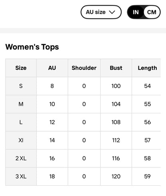Select the S size row label
The image size is (166, 196).
(x=21, y=86)
